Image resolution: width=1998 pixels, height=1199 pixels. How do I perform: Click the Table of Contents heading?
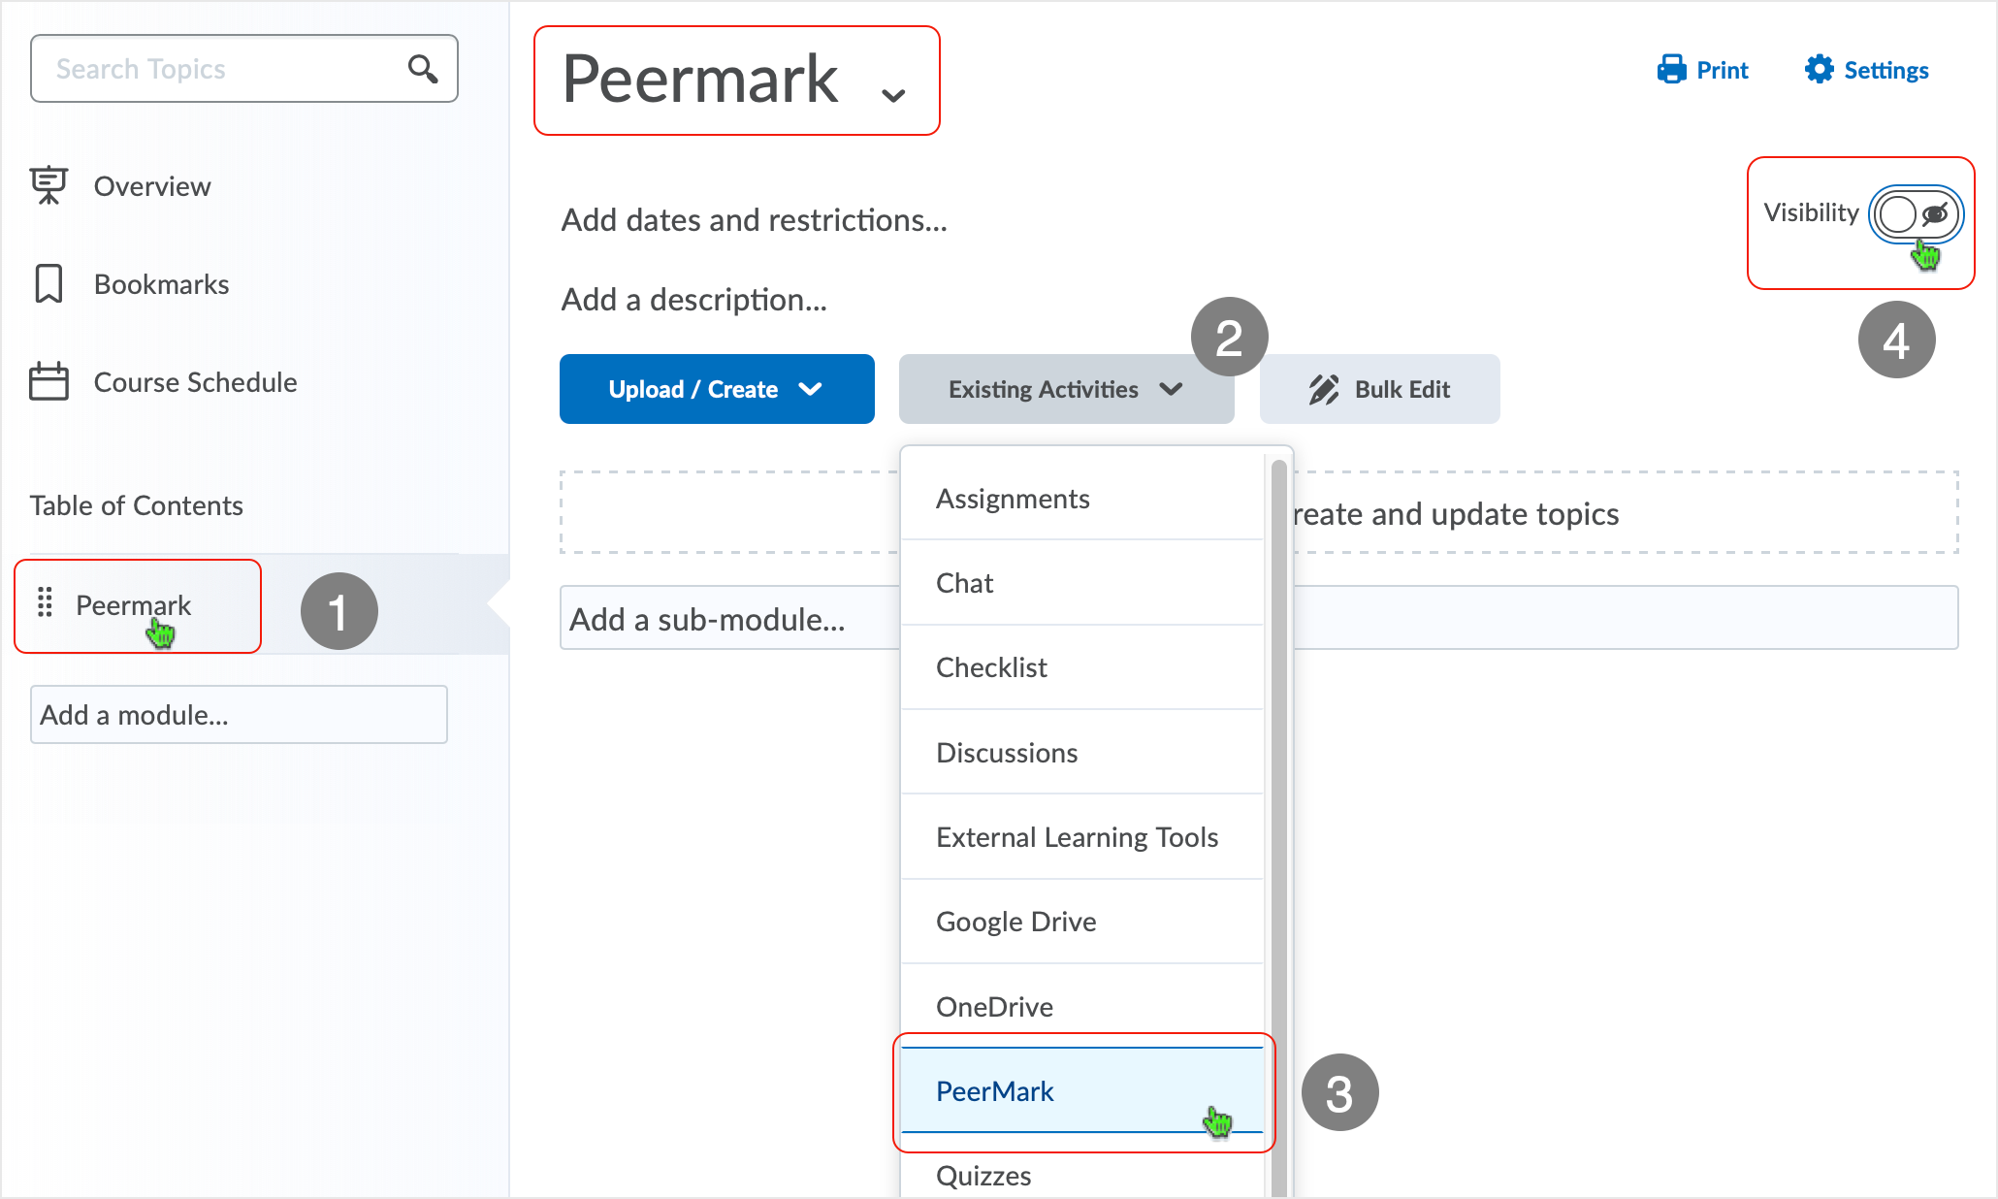[136, 505]
